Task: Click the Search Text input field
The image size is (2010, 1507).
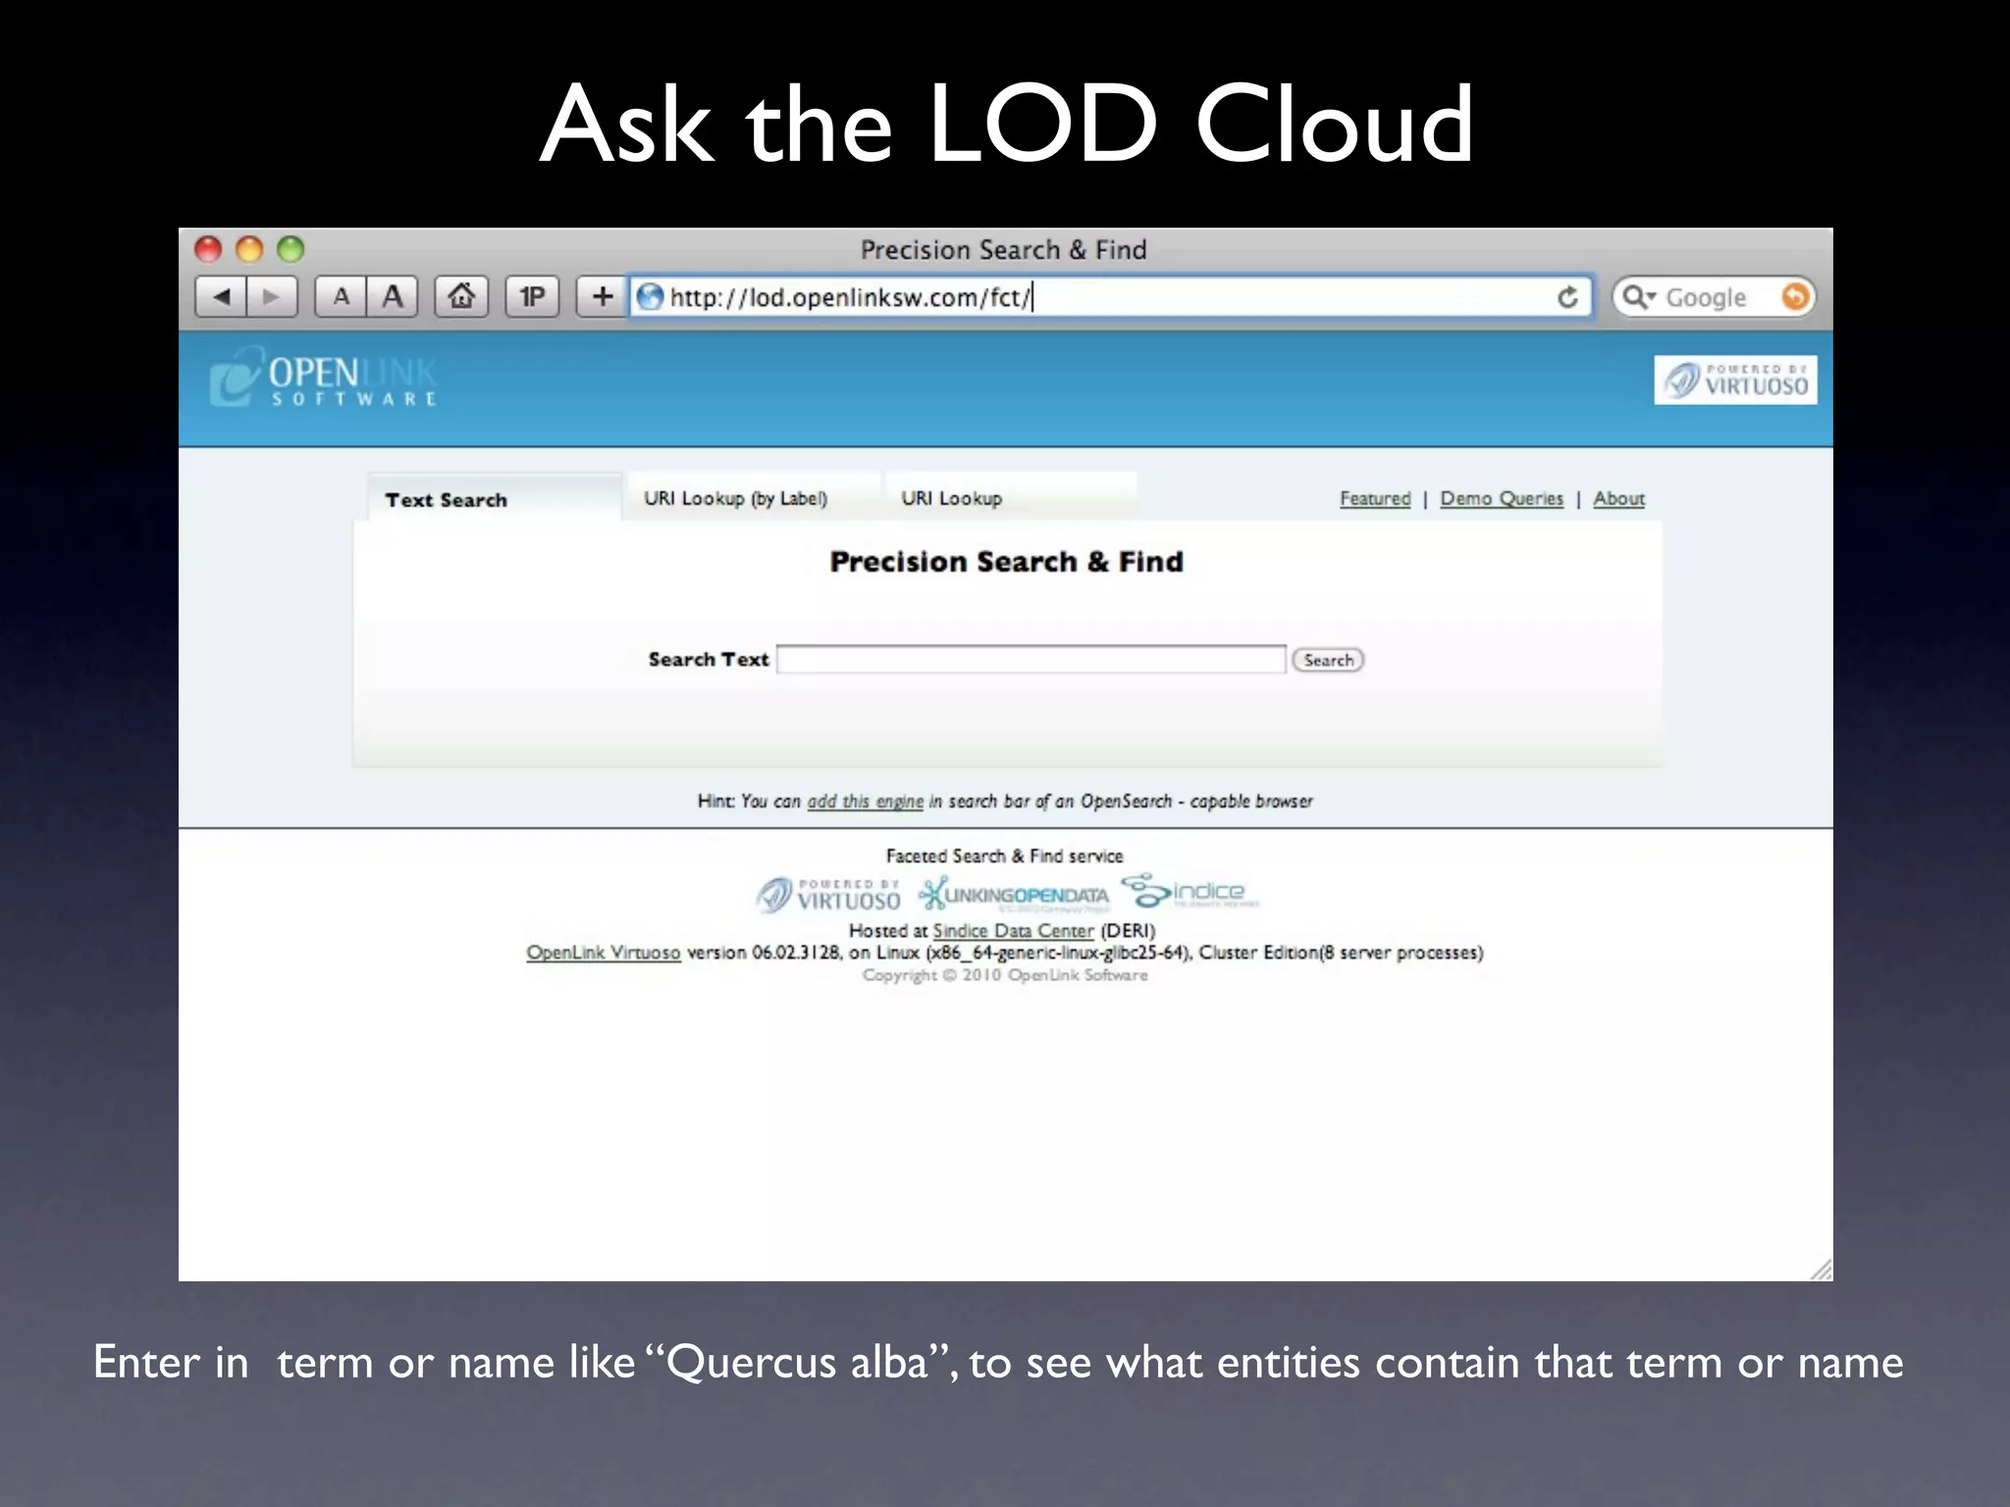Action: pos(1031,659)
